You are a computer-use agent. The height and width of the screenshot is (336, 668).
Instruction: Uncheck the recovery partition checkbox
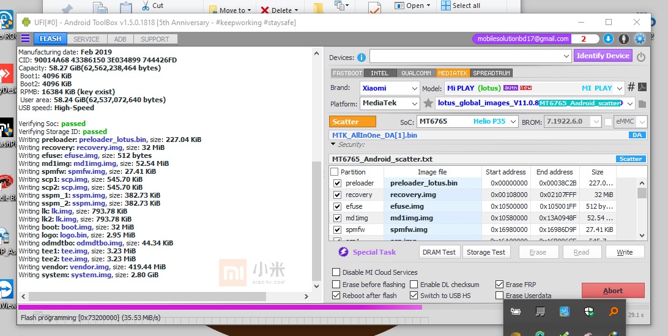338,195
